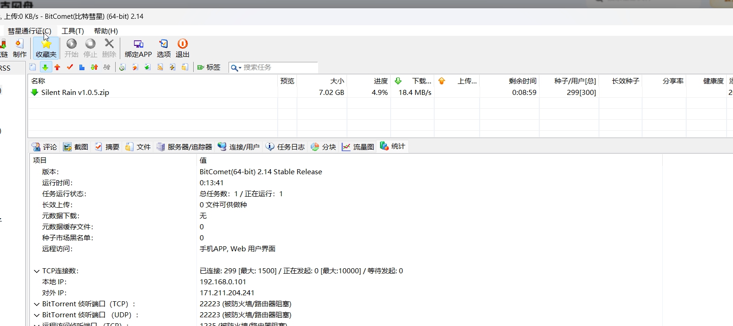Open the 工具(T) menu
The width and height of the screenshot is (733, 326).
pyautogui.click(x=73, y=31)
